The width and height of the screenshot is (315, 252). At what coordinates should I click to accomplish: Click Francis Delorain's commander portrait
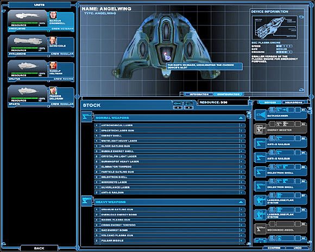point(53,91)
